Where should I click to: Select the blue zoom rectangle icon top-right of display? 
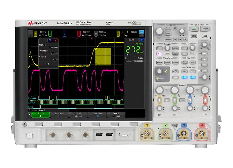tap(142, 32)
